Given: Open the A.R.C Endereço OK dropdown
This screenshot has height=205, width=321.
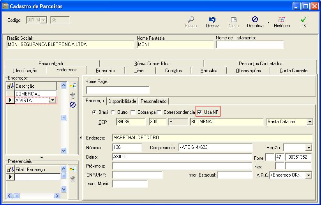Looking at the screenshot, I should tap(309, 175).
